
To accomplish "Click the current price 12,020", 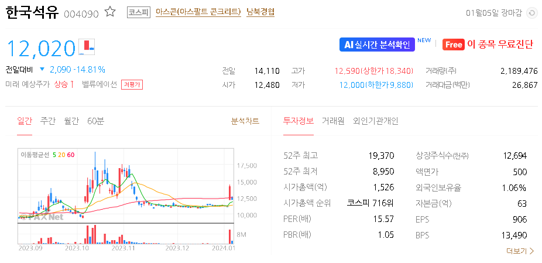I will click(41, 48).
